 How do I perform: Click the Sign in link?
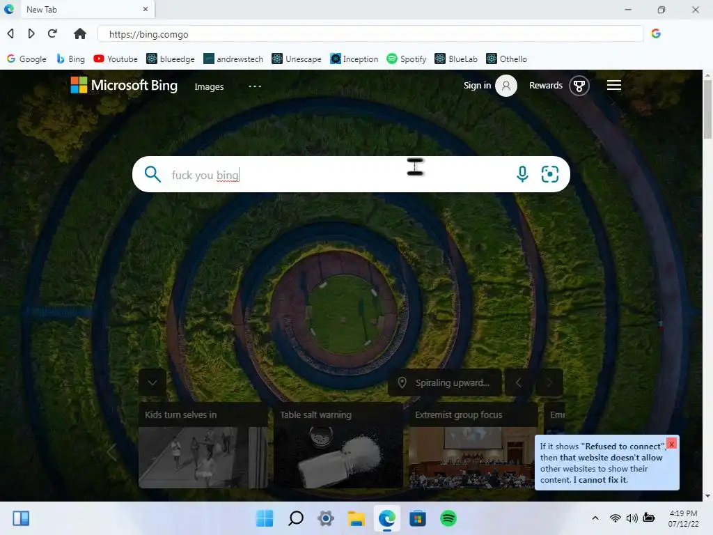477,85
